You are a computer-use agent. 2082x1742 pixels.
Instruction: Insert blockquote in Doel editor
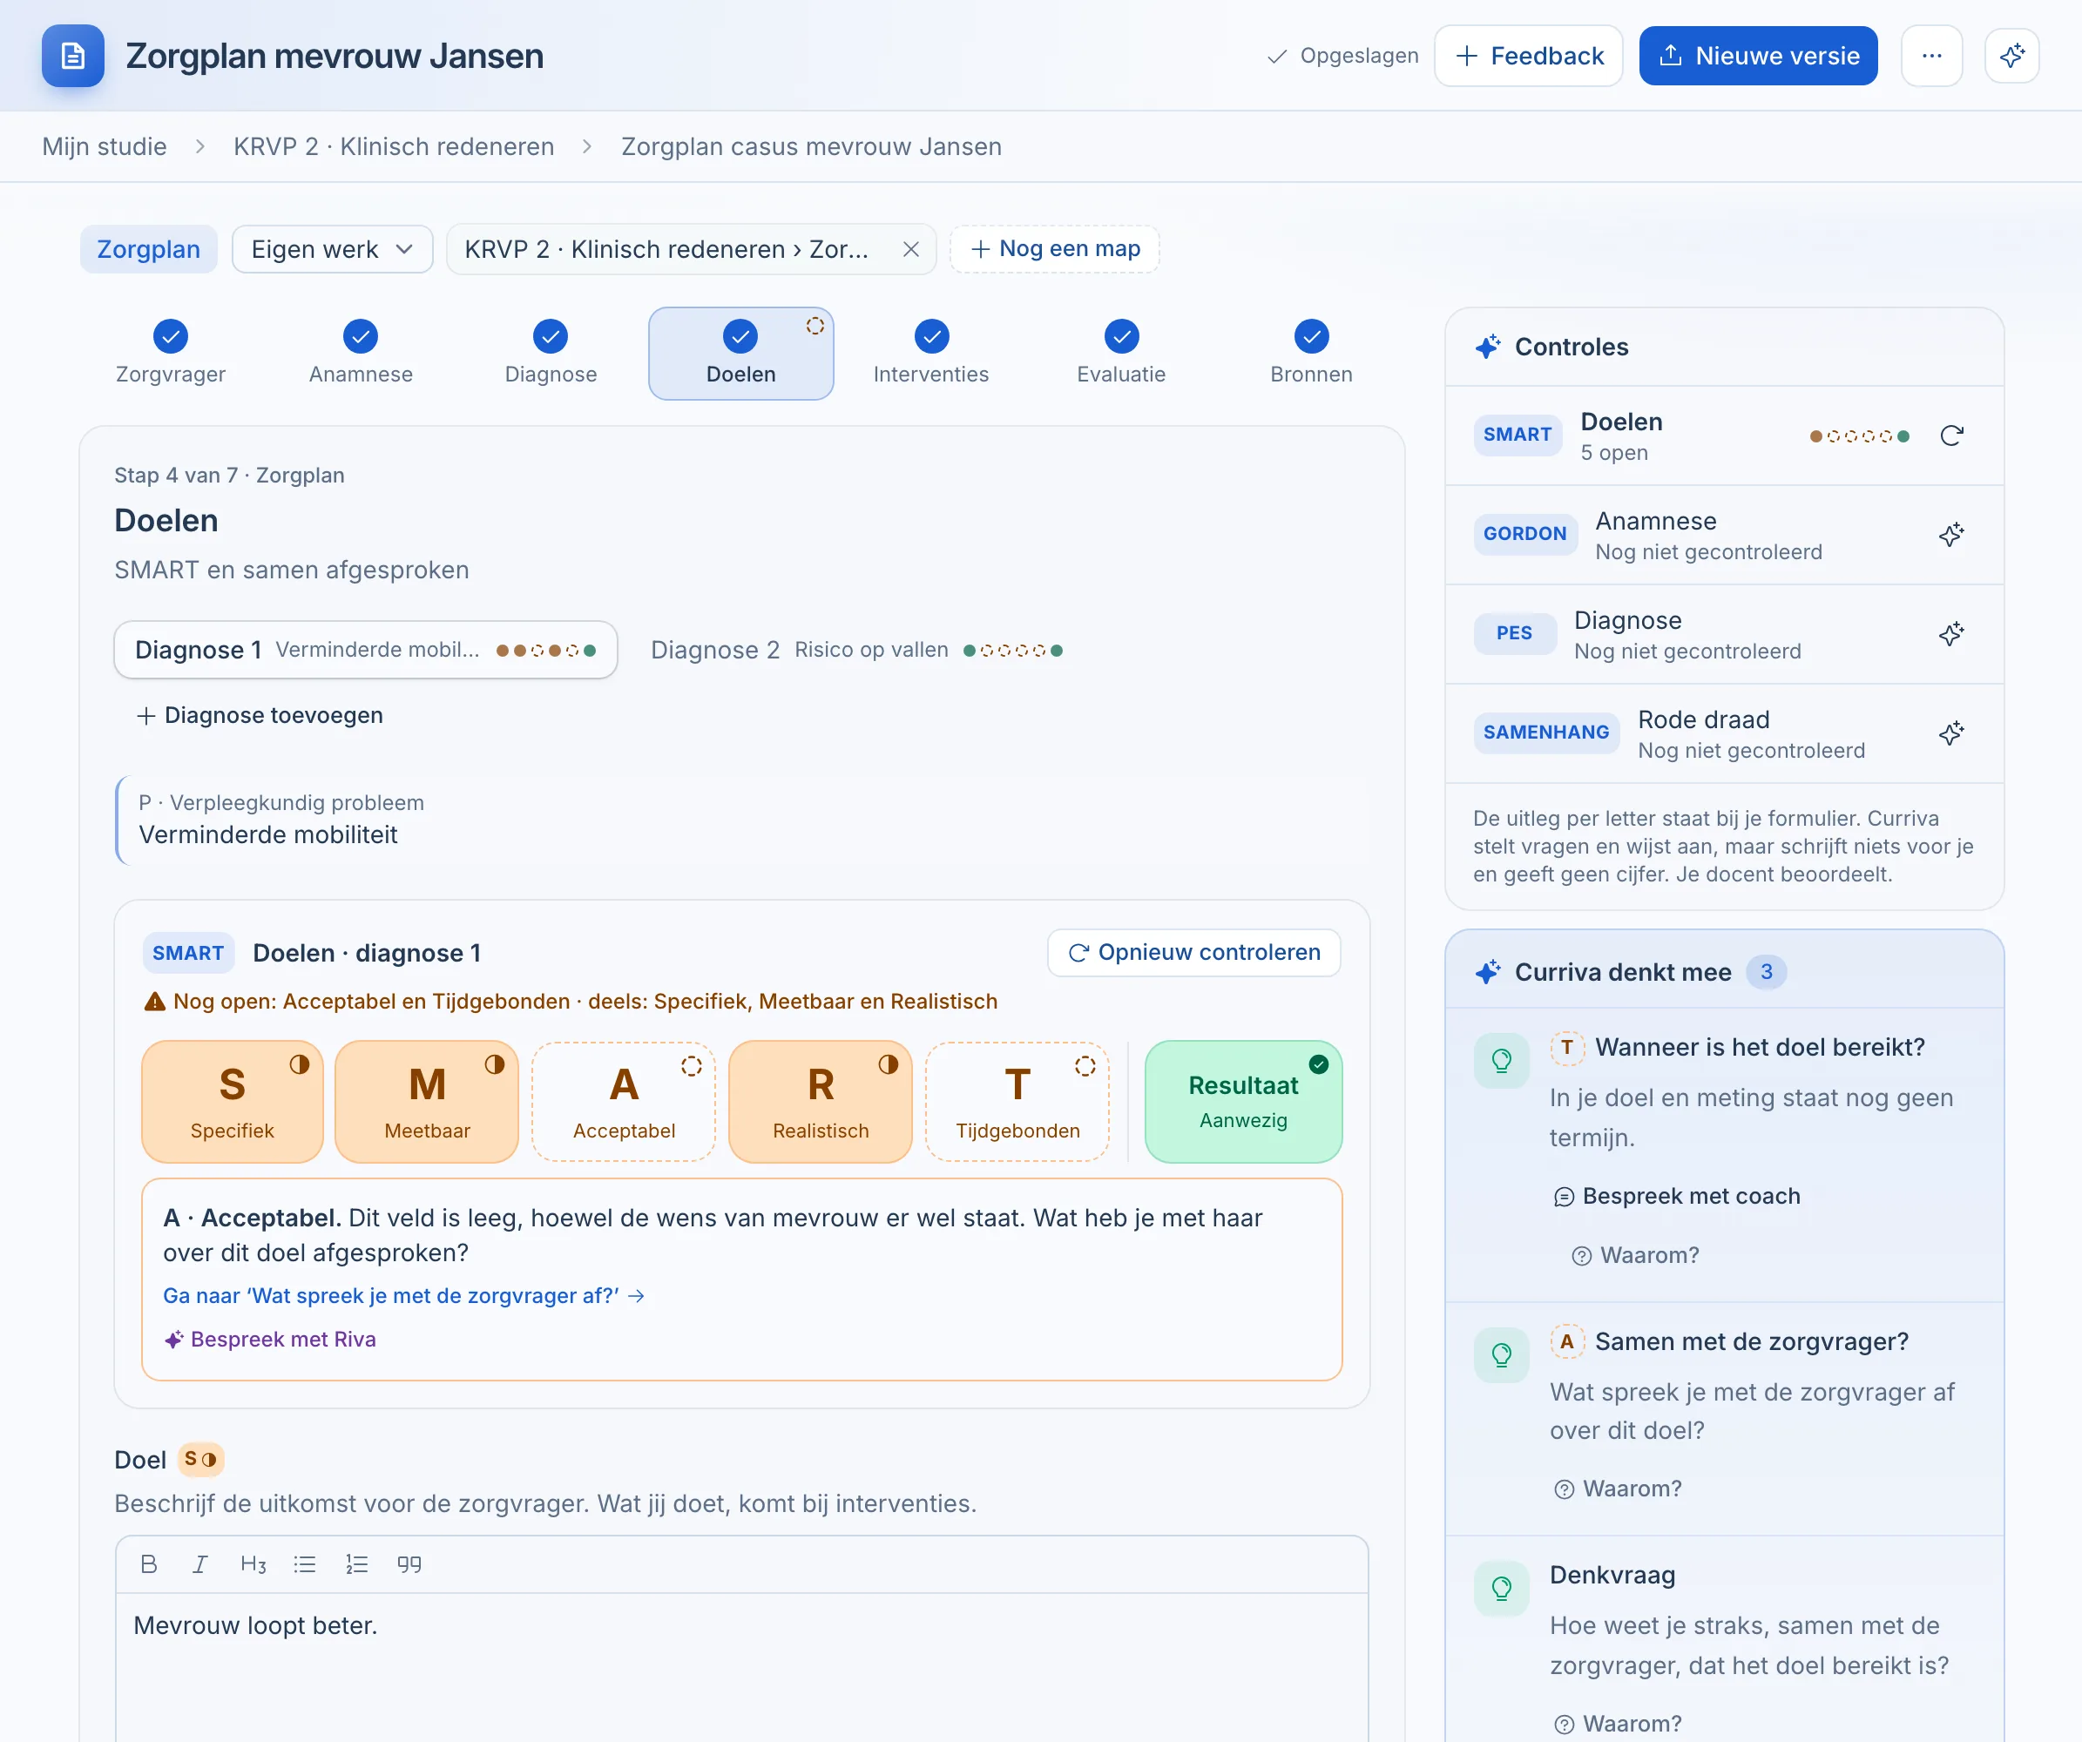coord(409,1563)
